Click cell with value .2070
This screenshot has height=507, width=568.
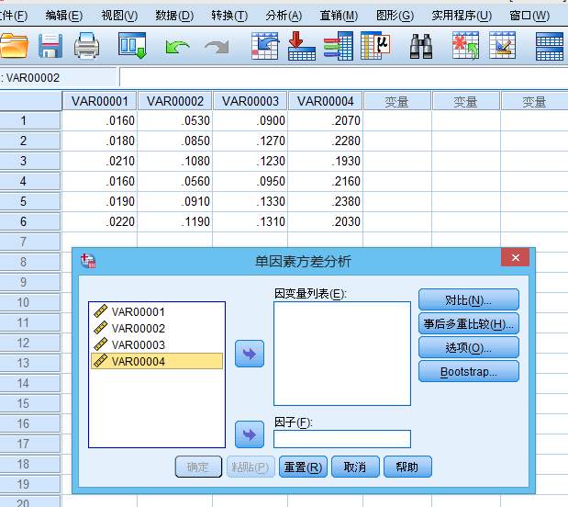(326, 120)
